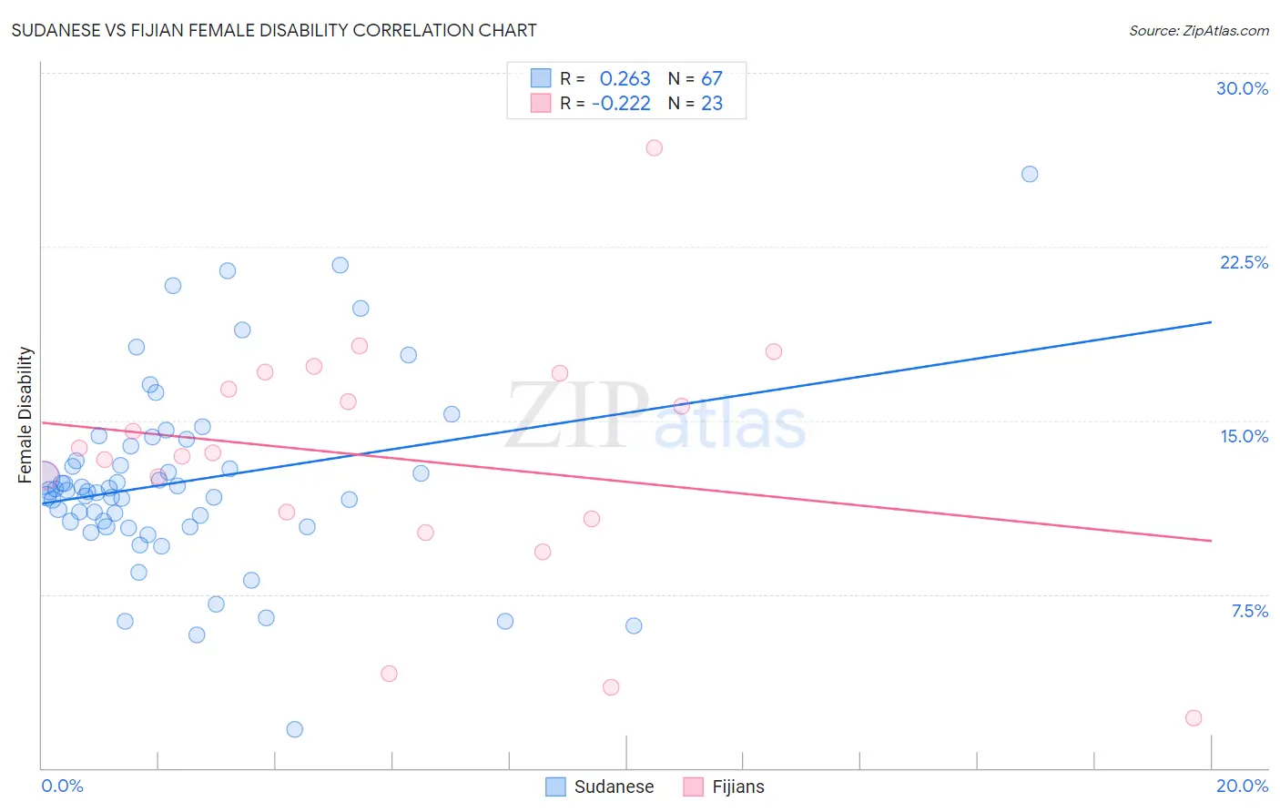
Task: Click the N = 67 value in legend
Action: click(696, 78)
